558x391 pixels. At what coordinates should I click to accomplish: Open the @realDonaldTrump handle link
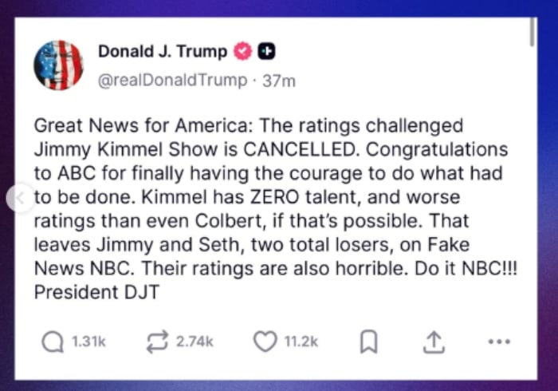172,81
